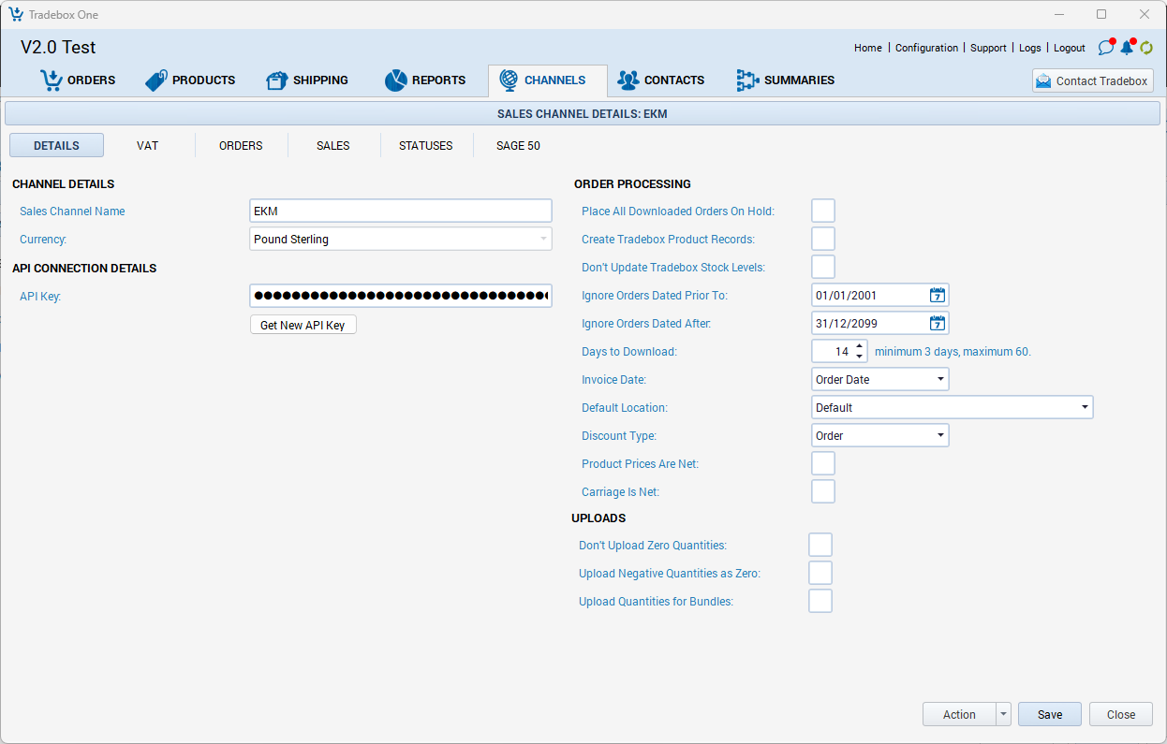Decrease Days to Download with down arrow
The height and width of the screenshot is (744, 1167).
(x=860, y=357)
